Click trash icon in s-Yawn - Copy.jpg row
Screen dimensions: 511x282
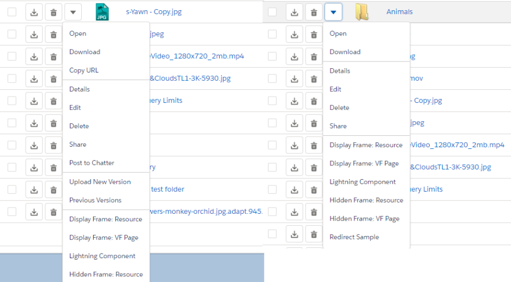[x=53, y=12]
